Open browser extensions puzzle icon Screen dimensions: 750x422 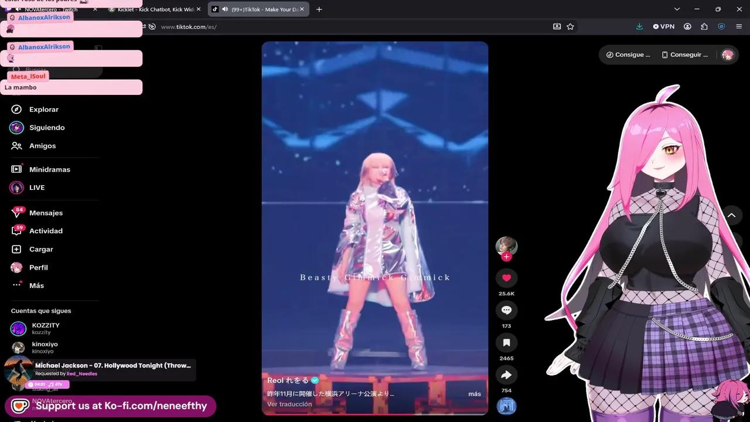704,26
